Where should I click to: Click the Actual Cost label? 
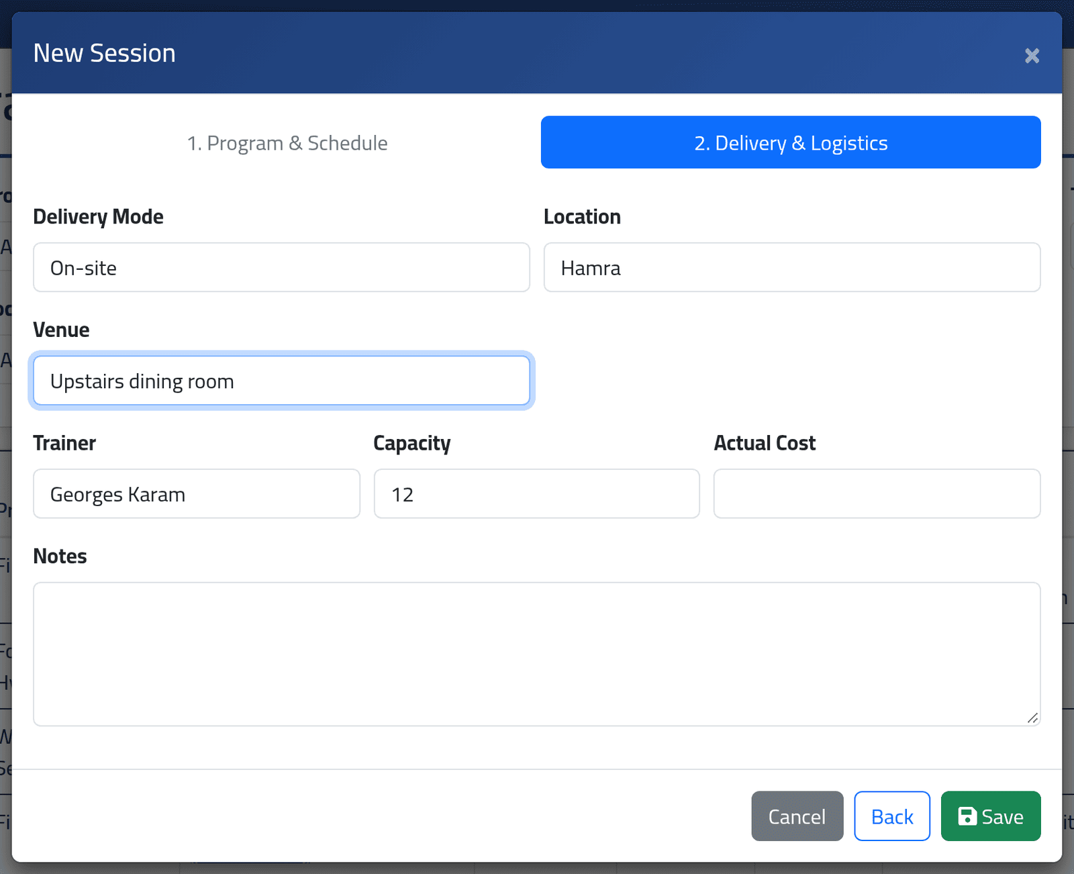point(765,443)
